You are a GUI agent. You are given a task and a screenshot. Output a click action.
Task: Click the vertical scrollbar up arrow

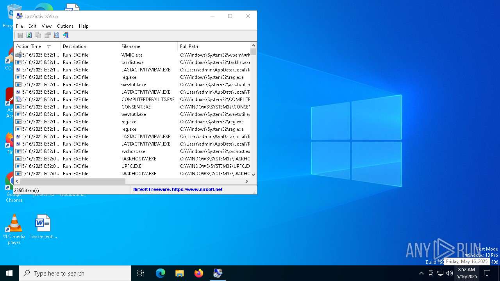[x=254, y=45]
